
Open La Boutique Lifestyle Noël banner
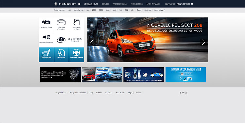144,75
